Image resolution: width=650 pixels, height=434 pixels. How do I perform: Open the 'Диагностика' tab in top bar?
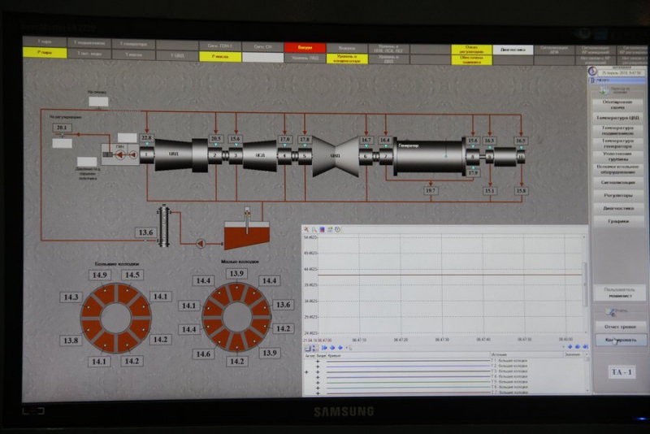513,50
